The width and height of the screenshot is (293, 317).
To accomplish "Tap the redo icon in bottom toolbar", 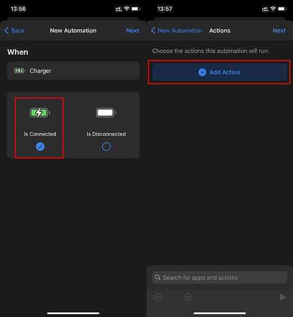I will (188, 297).
